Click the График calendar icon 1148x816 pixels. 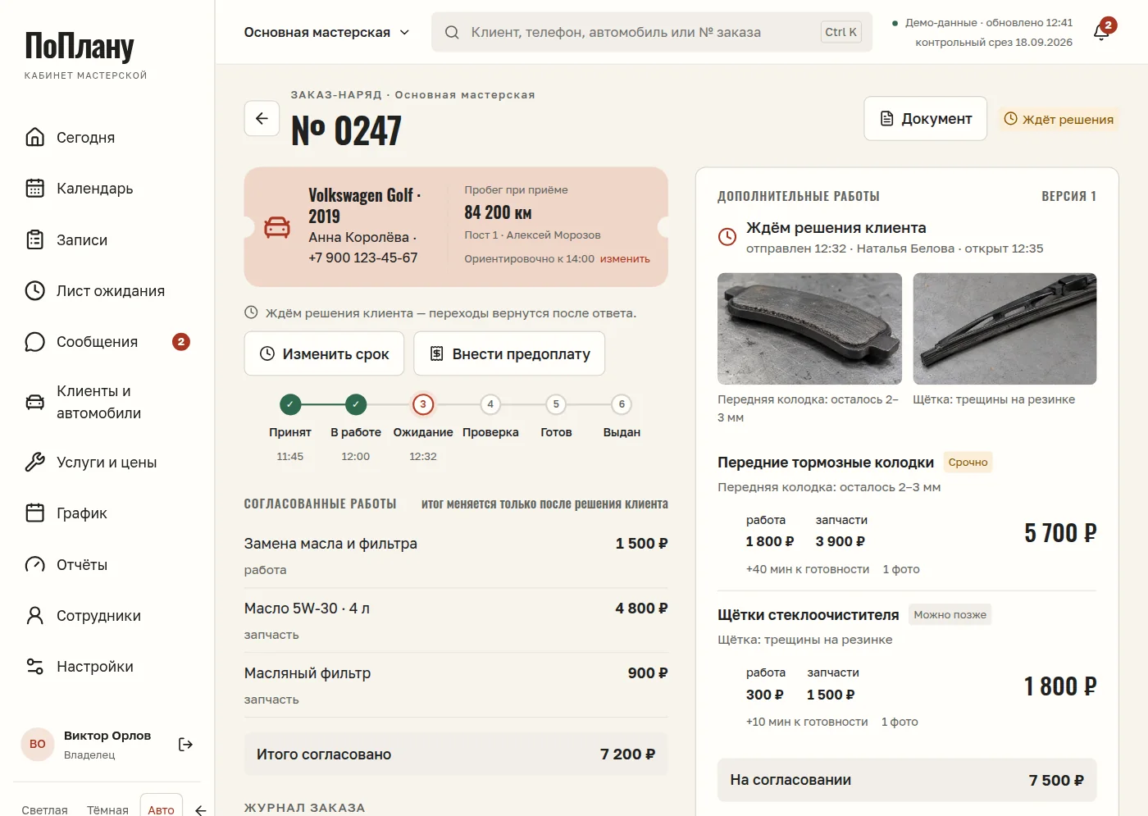coord(34,513)
